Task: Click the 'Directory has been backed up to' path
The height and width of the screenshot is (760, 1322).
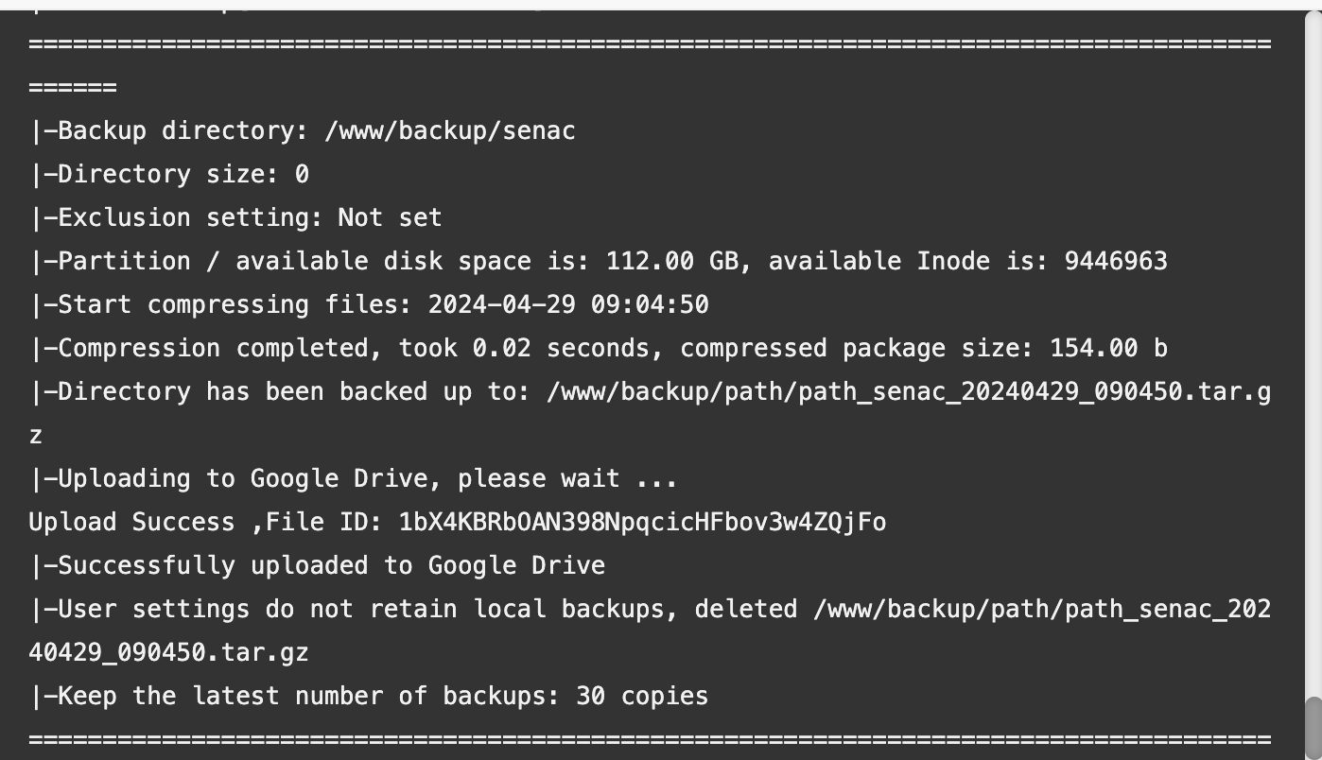Action: click(x=908, y=391)
